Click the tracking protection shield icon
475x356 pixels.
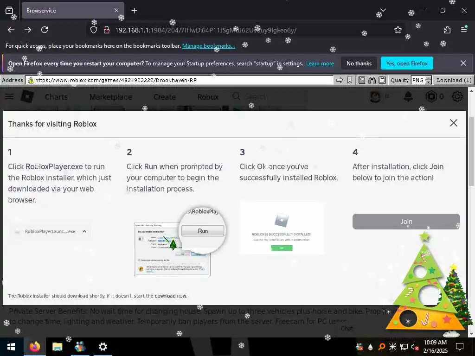click(94, 30)
